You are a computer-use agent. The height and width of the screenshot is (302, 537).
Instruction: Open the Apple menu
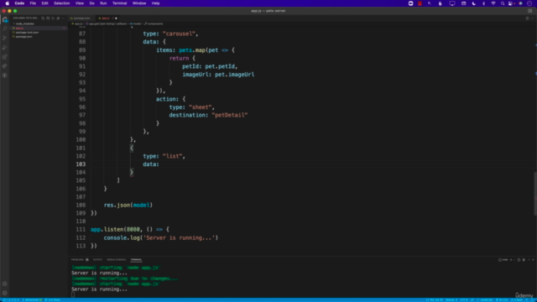pyautogui.click(x=8, y=3)
